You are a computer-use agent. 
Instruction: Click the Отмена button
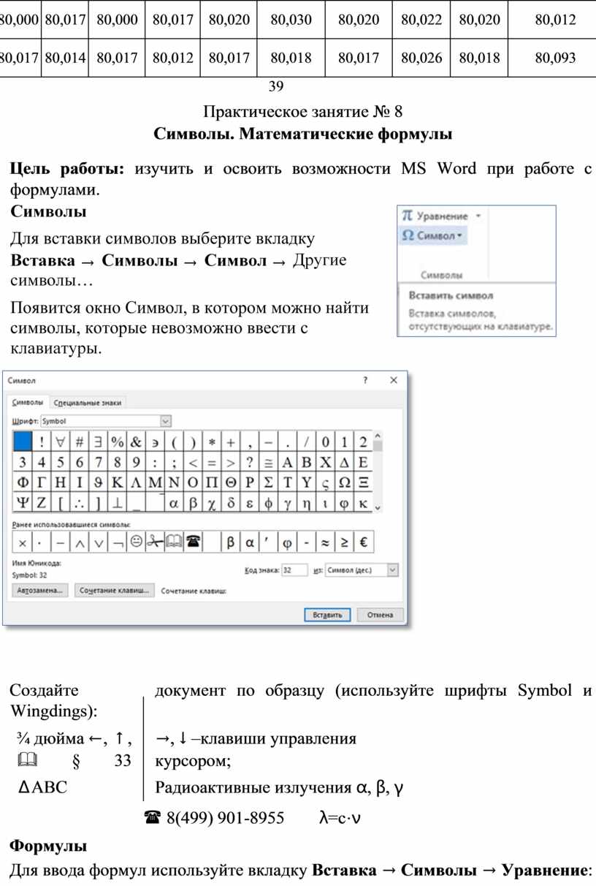point(380,615)
